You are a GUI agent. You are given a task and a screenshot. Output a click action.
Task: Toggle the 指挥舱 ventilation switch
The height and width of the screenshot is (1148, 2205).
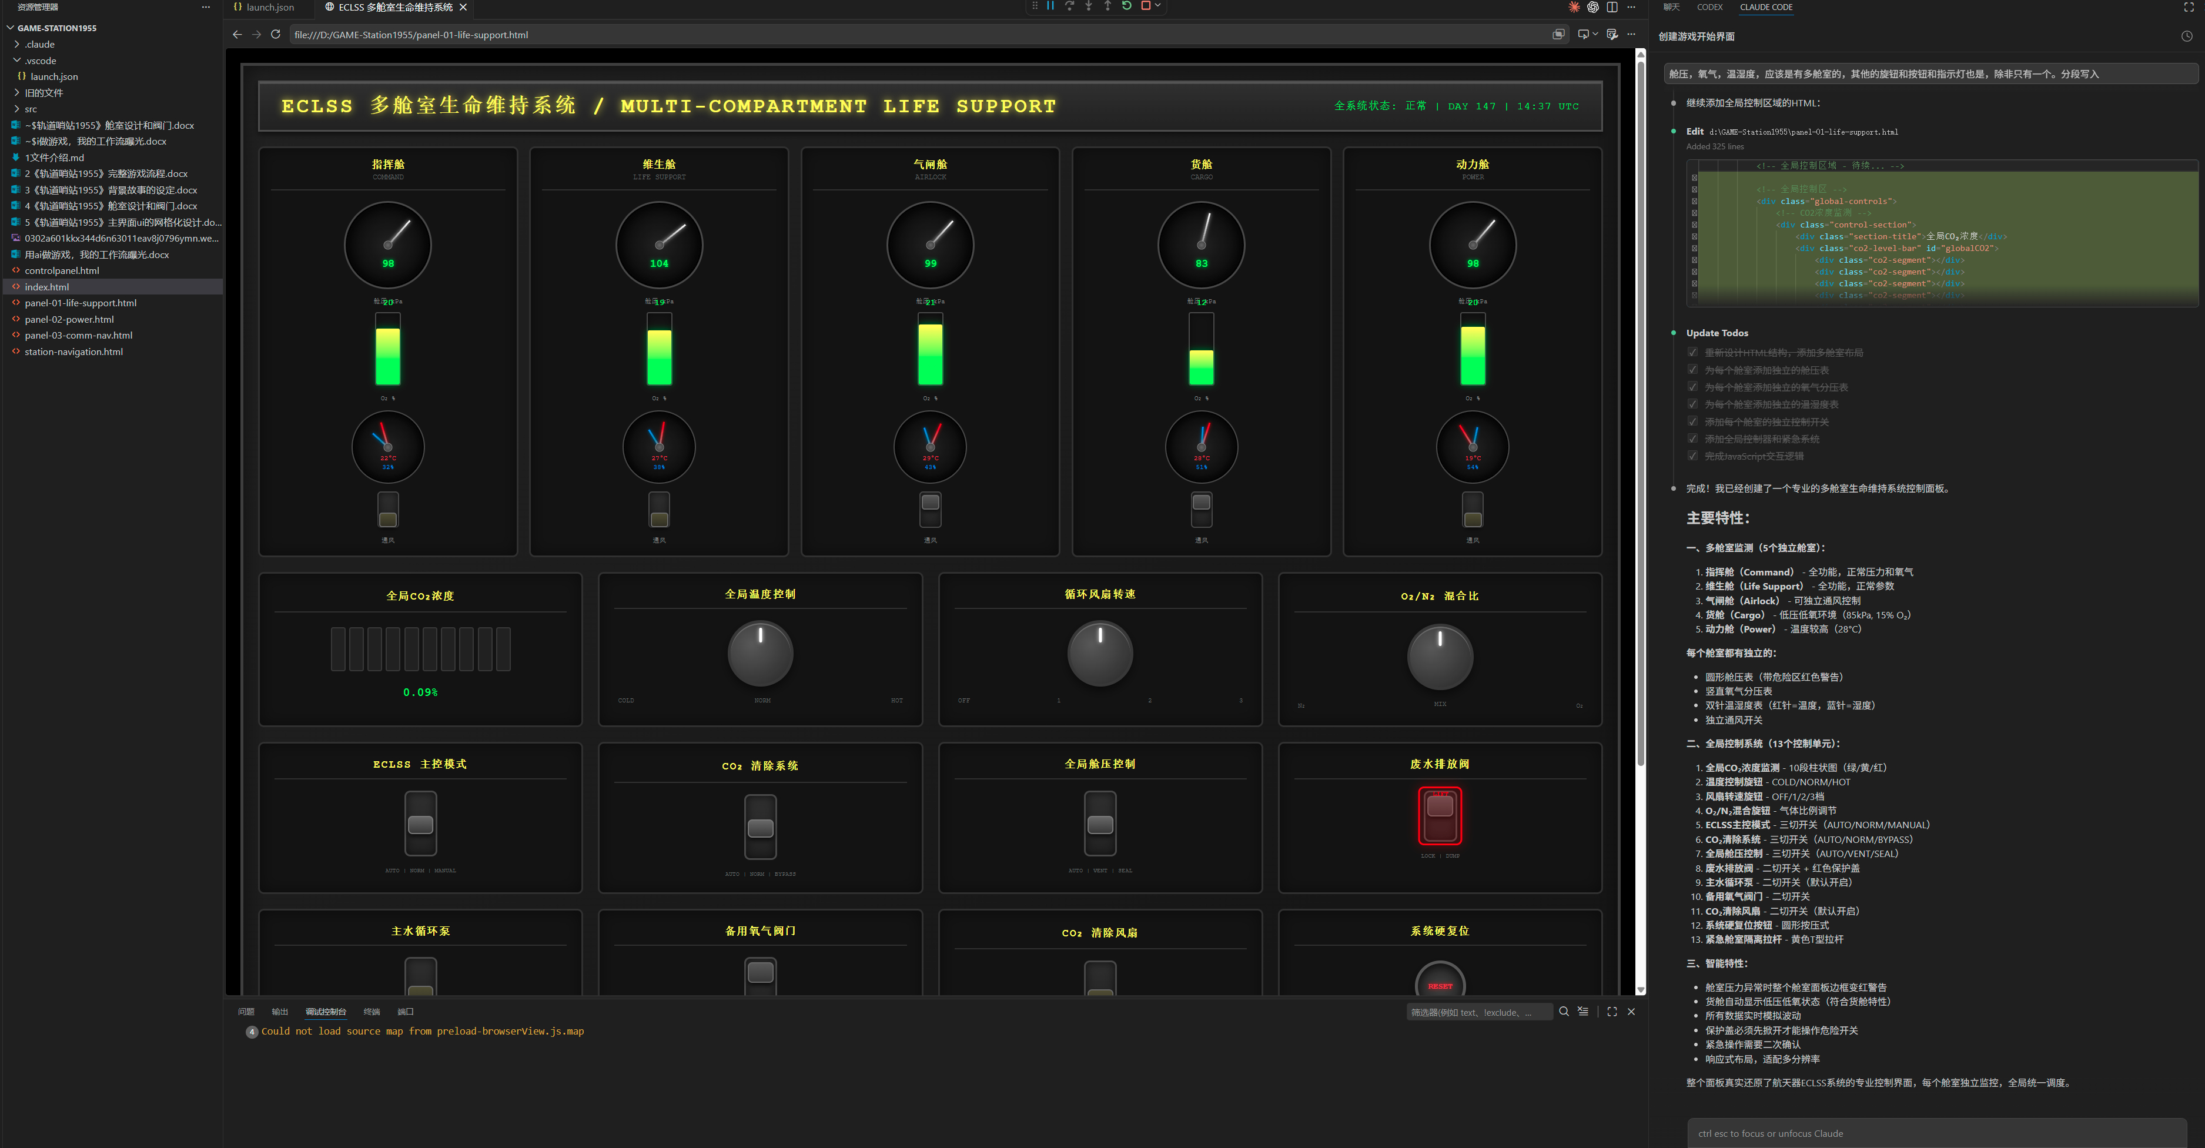click(388, 510)
